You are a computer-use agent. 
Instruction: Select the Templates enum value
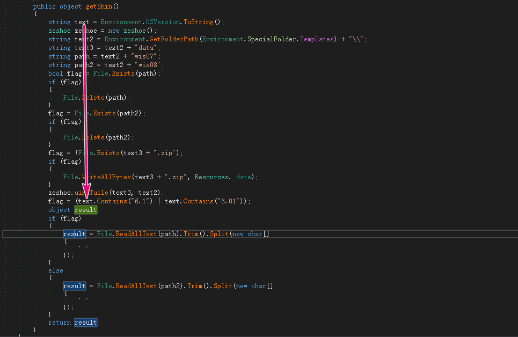click(x=317, y=39)
